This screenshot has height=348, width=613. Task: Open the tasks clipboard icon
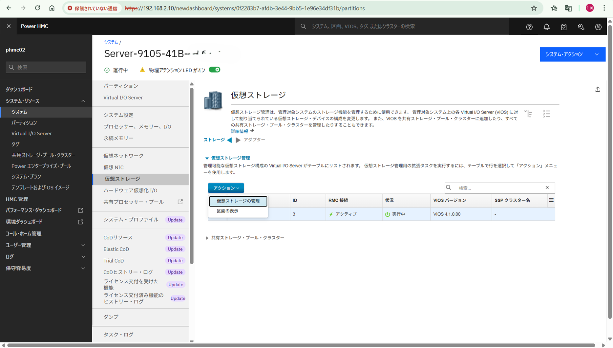pyautogui.click(x=564, y=27)
